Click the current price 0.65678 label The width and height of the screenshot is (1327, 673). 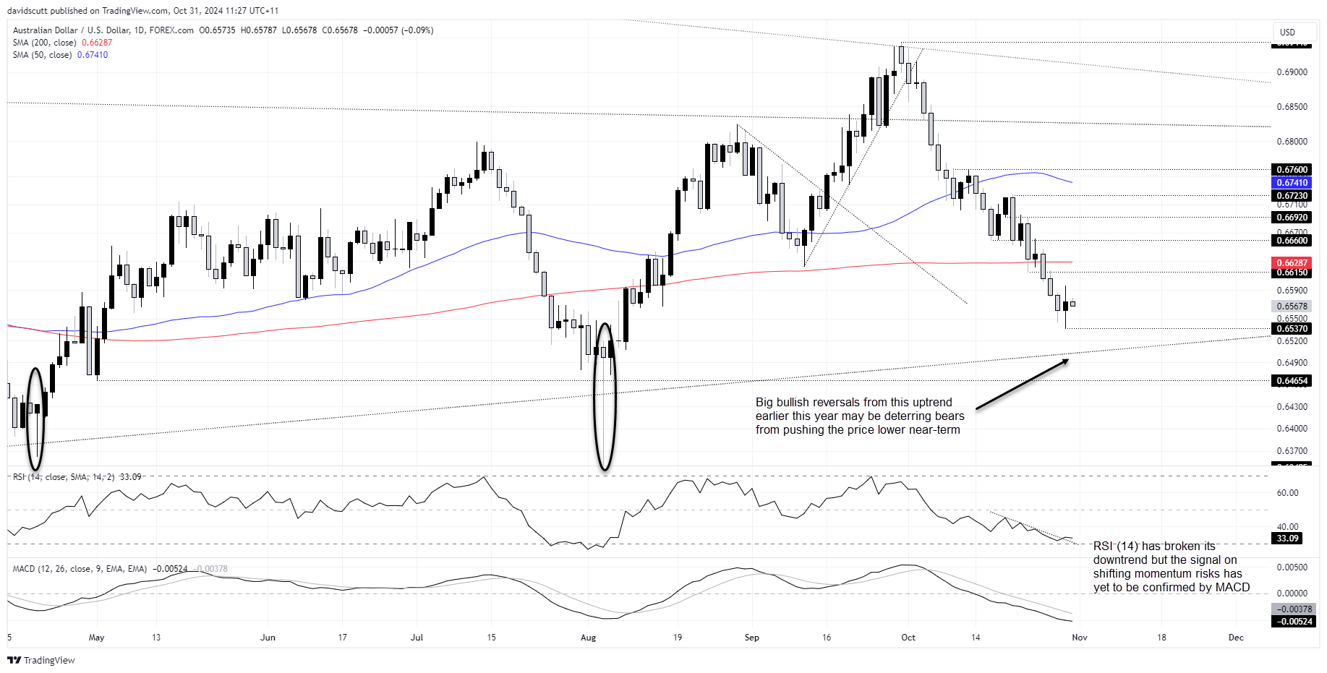pos(1292,307)
